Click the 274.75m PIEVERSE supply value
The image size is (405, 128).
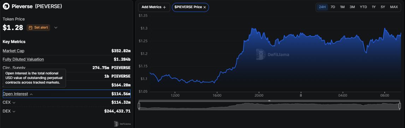[x=111, y=68]
